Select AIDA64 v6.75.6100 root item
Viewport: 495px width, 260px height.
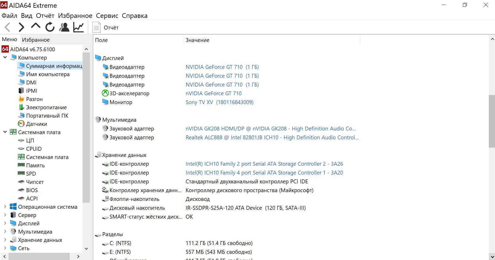coord(28,49)
